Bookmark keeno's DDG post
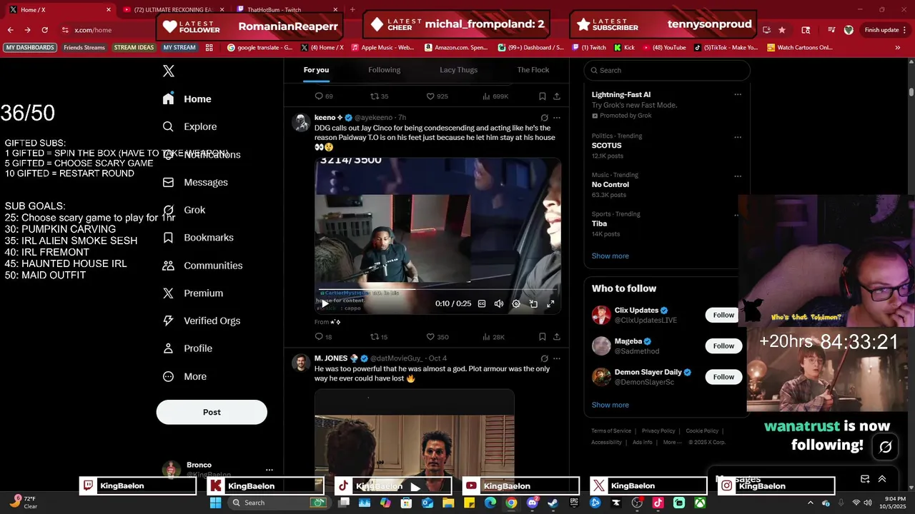The image size is (915, 514). [543, 337]
